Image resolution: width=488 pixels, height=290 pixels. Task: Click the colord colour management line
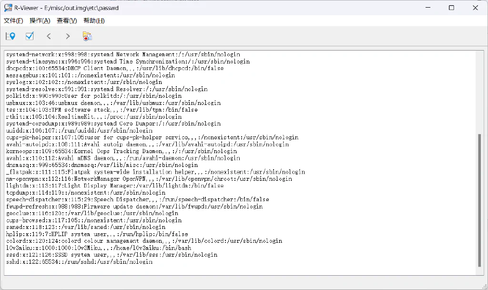pyautogui.click(x=144, y=241)
